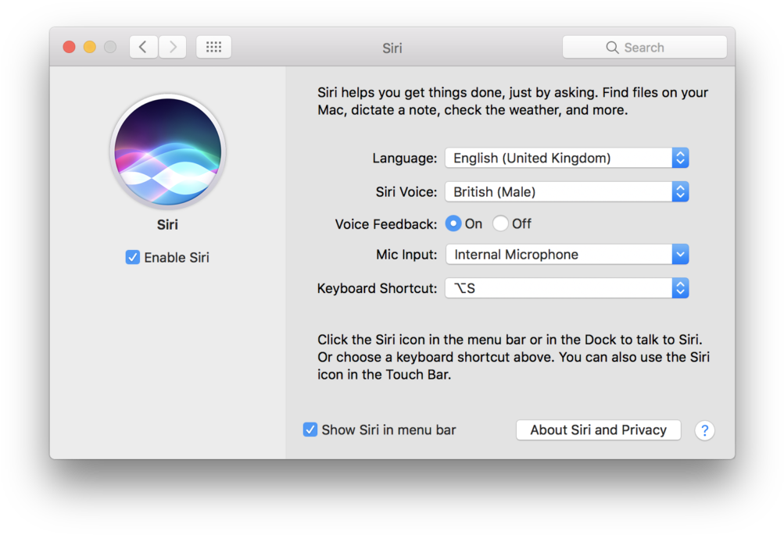The width and height of the screenshot is (784, 535).
Task: Click the 'Siri helps you get things done' text
Action: [513, 102]
